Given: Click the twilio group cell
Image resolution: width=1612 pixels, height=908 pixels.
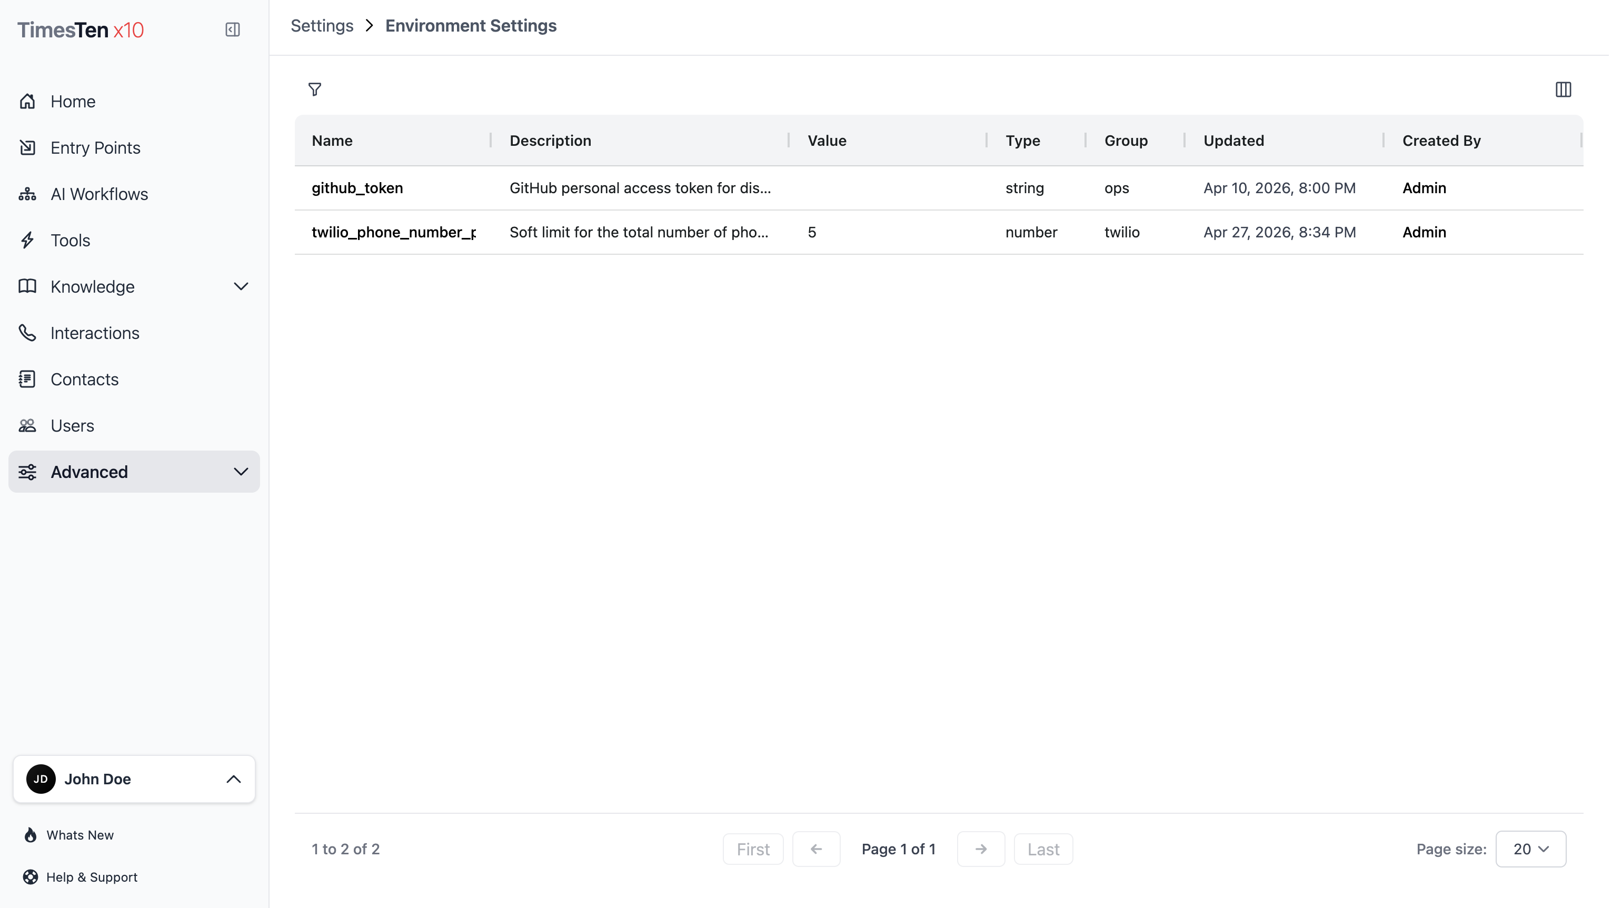Looking at the screenshot, I should [x=1121, y=232].
